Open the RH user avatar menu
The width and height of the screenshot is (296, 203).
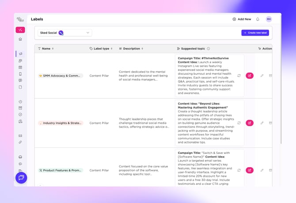click(269, 19)
